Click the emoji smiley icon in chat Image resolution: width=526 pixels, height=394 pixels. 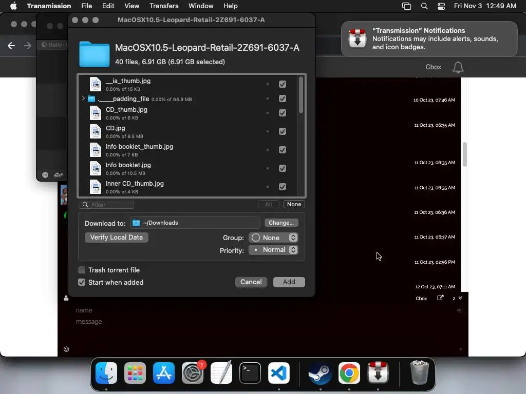click(66, 349)
